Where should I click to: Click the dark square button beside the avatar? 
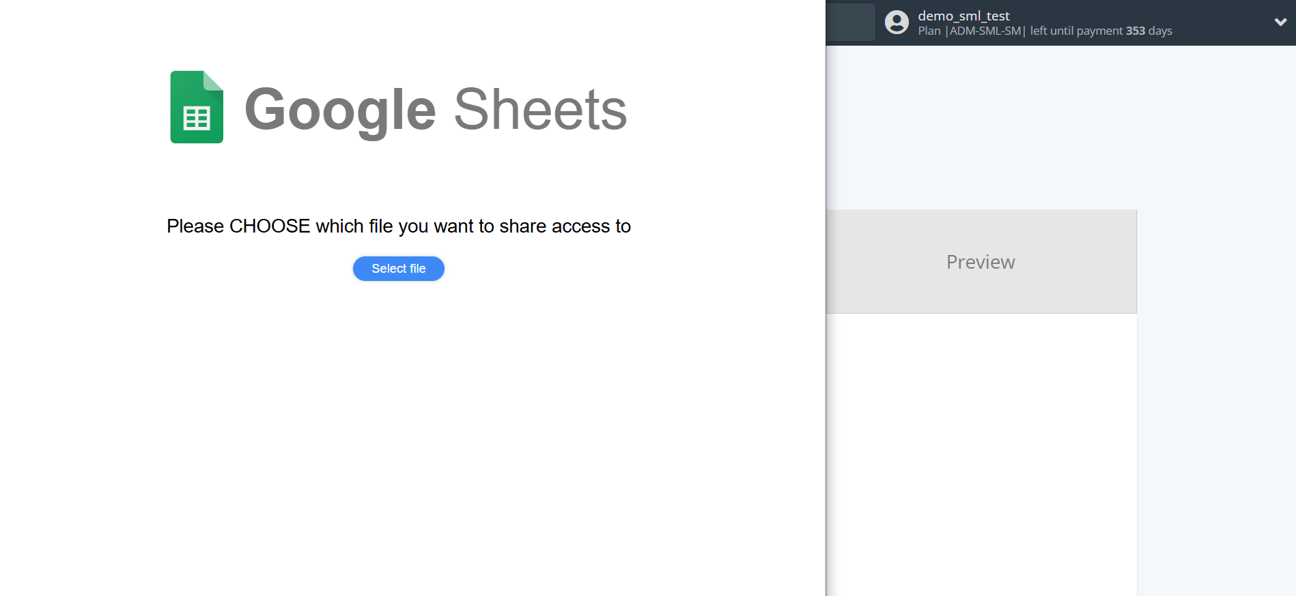coord(850,23)
